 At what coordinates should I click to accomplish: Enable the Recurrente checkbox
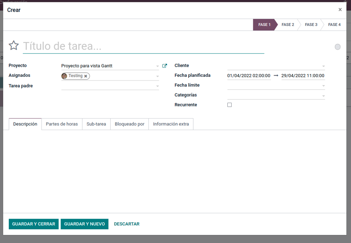pyautogui.click(x=229, y=105)
